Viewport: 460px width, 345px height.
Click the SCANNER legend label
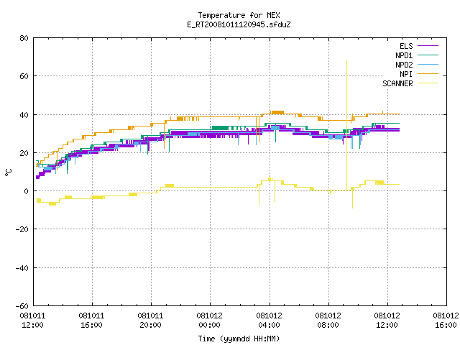click(x=397, y=83)
